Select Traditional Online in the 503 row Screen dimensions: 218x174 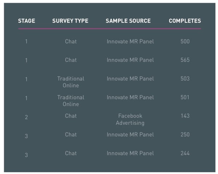click(x=70, y=82)
